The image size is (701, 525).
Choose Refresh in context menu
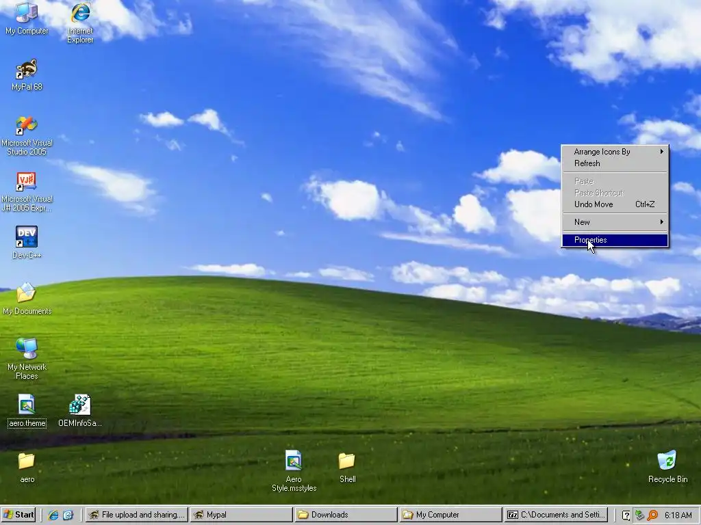[615, 163]
